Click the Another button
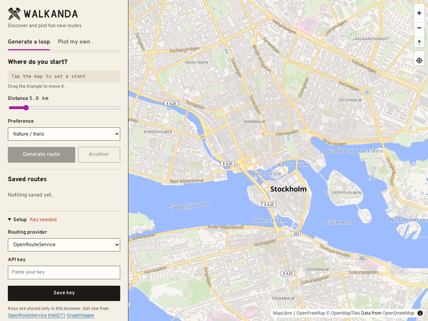 pos(99,154)
